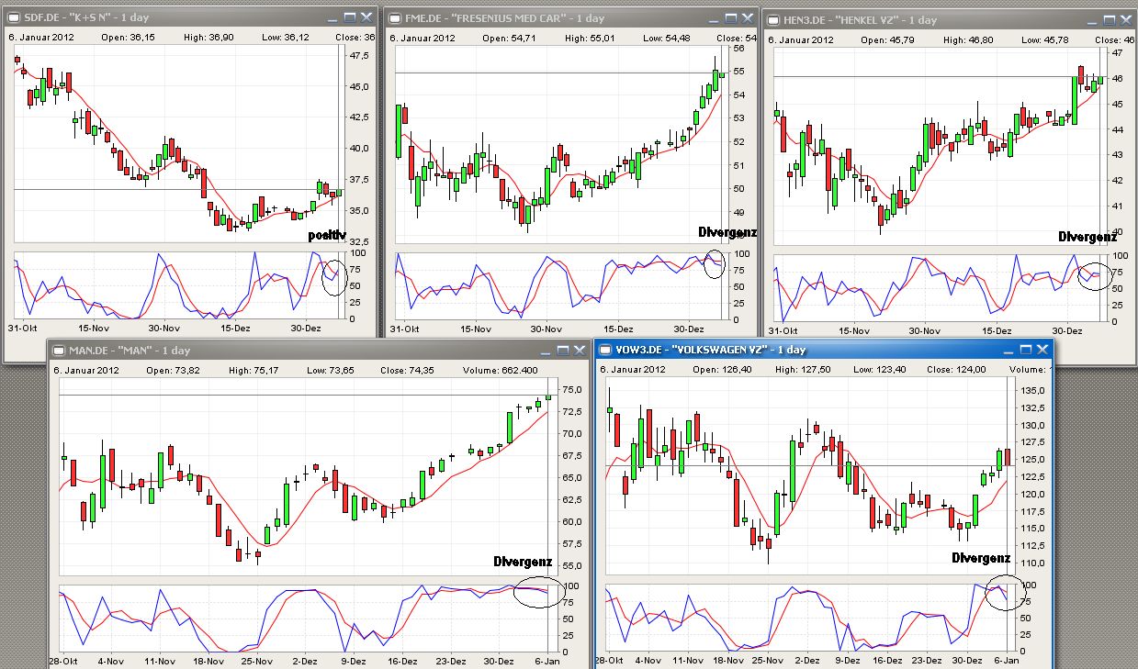
Task: Click "High: 75,17" in the MAN.DE window
Action: pyautogui.click(x=254, y=370)
